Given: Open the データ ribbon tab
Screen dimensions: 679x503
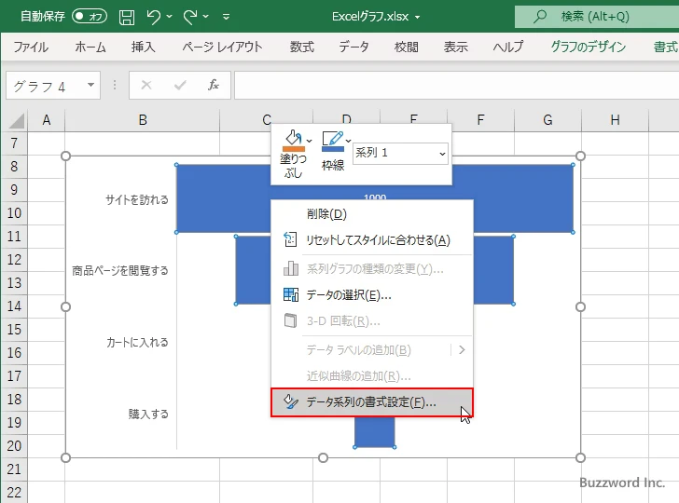Looking at the screenshot, I should (353, 47).
